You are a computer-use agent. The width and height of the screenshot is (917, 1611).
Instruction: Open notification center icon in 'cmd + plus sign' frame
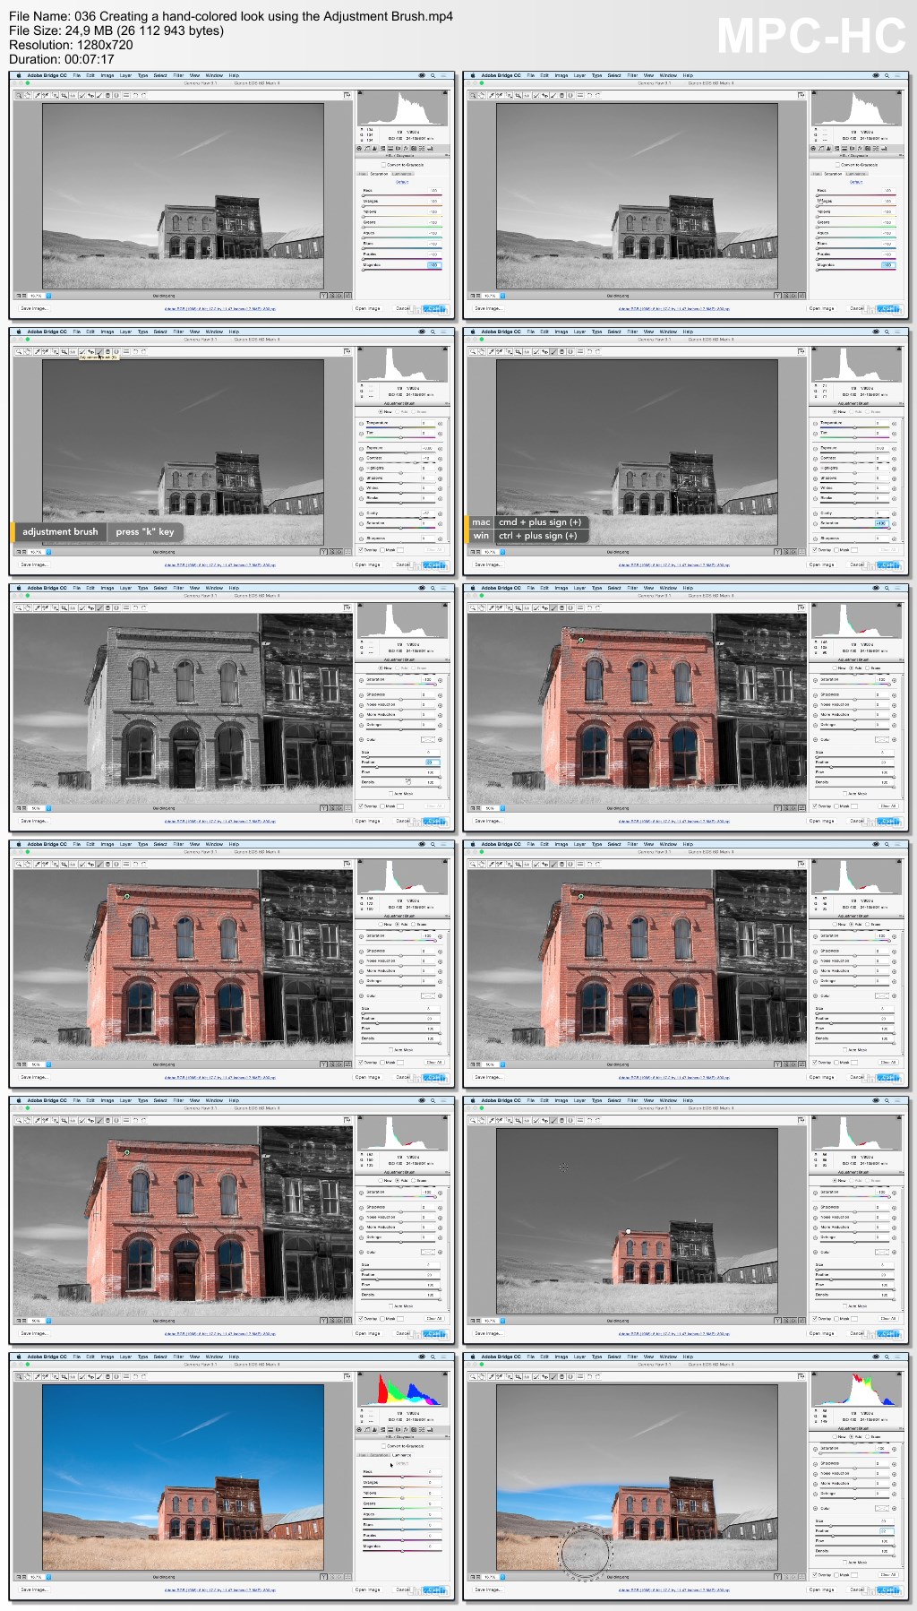pyautogui.click(x=898, y=332)
